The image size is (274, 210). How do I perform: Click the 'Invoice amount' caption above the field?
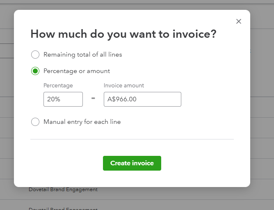tap(124, 85)
